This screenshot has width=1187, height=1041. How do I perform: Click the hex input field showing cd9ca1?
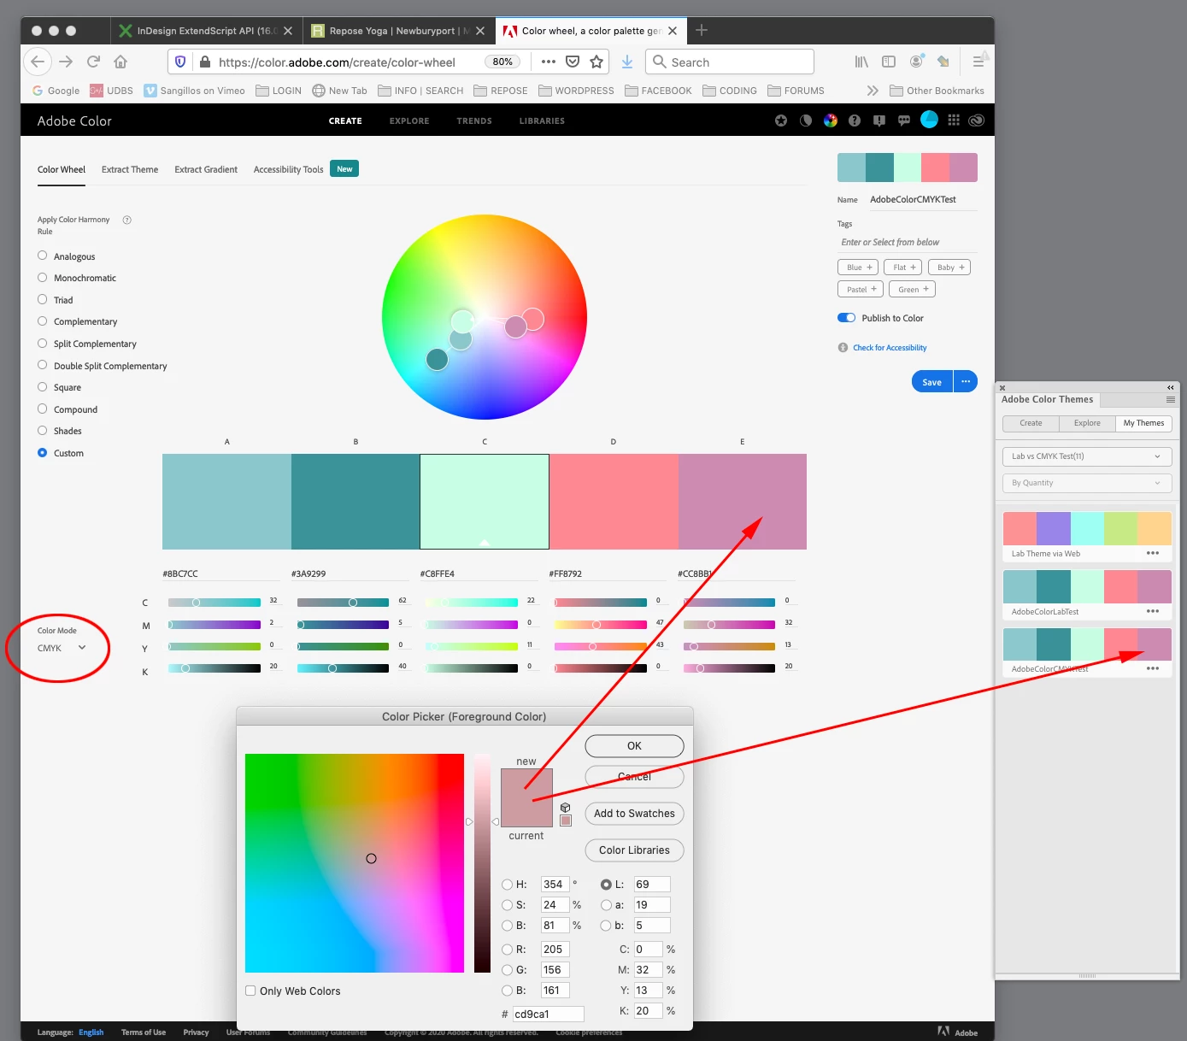tap(548, 1014)
